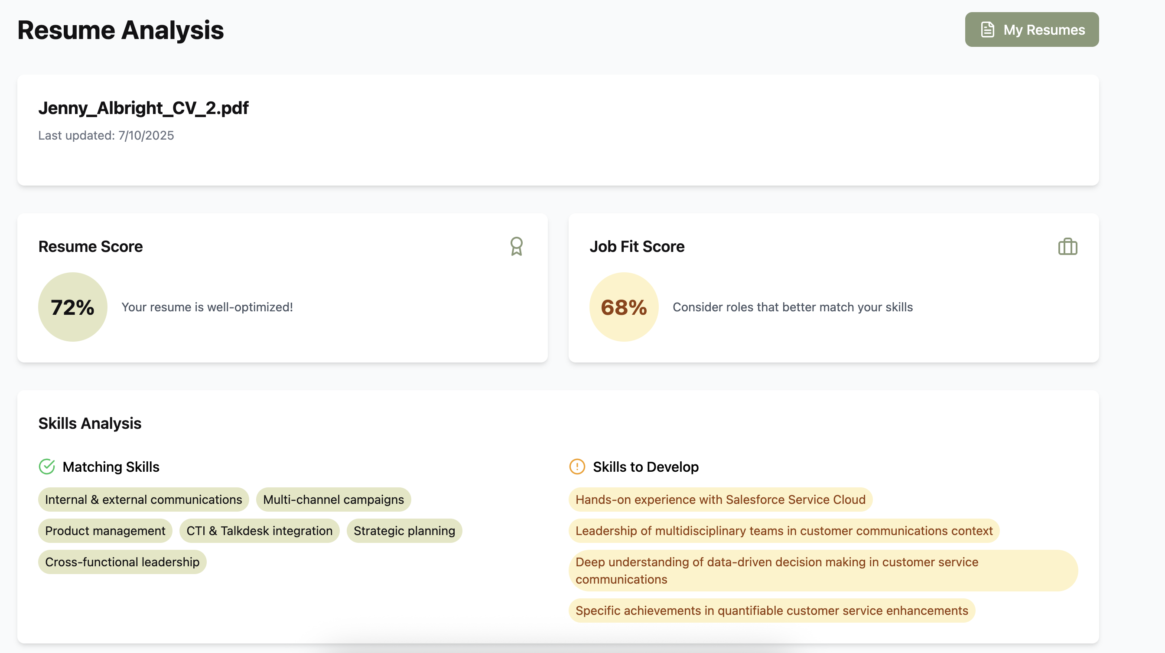Click the orange alert icon beside Skills to Develop
Screen dimensions: 1165x653
[576, 467]
